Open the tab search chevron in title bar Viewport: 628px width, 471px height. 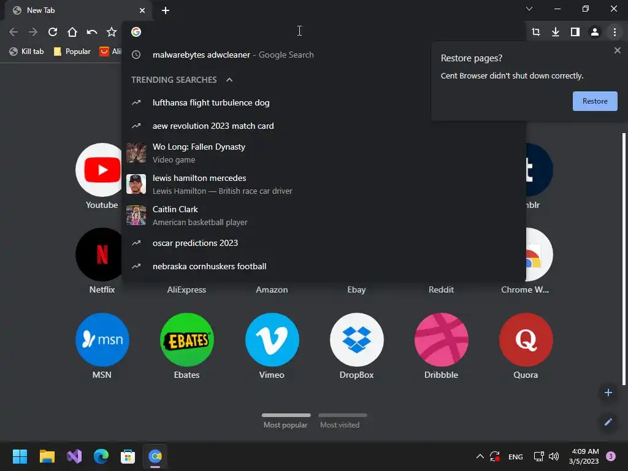pyautogui.click(x=529, y=9)
